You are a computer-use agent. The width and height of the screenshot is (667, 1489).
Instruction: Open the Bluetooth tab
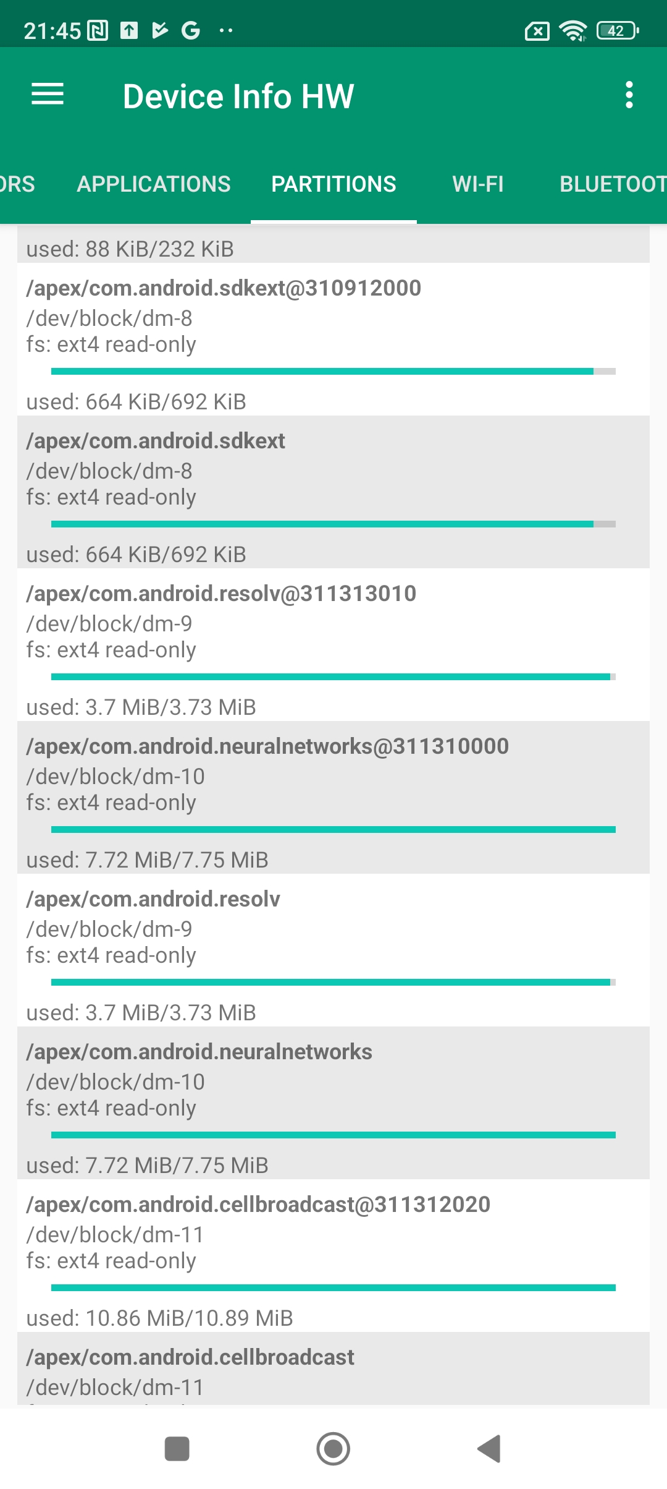[611, 184]
